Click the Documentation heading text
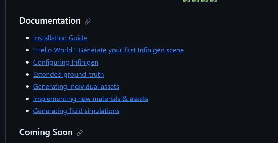Screen dimensions: 278x143 [x=50, y=21]
